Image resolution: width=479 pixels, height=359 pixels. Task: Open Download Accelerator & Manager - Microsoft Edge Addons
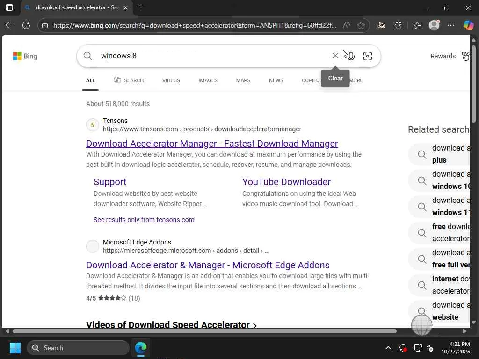click(x=208, y=265)
